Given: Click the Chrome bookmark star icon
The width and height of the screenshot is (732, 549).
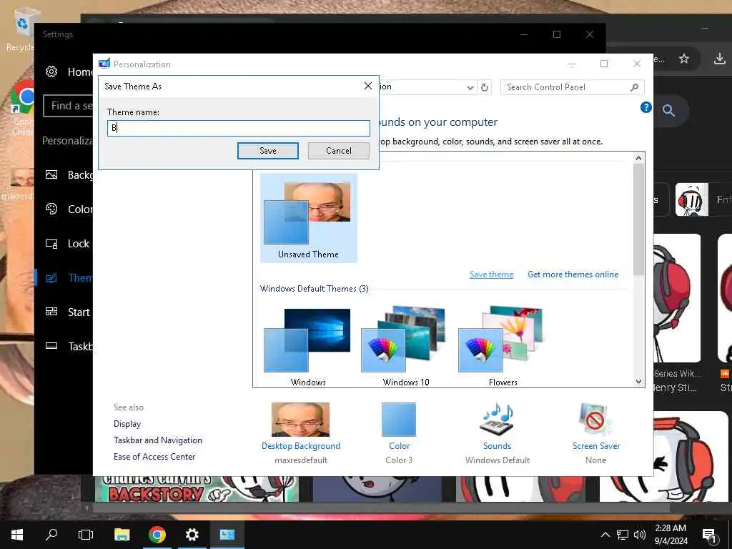Looking at the screenshot, I should pyautogui.click(x=683, y=59).
